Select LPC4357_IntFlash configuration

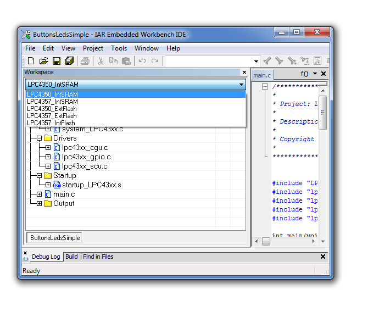[x=136, y=123]
